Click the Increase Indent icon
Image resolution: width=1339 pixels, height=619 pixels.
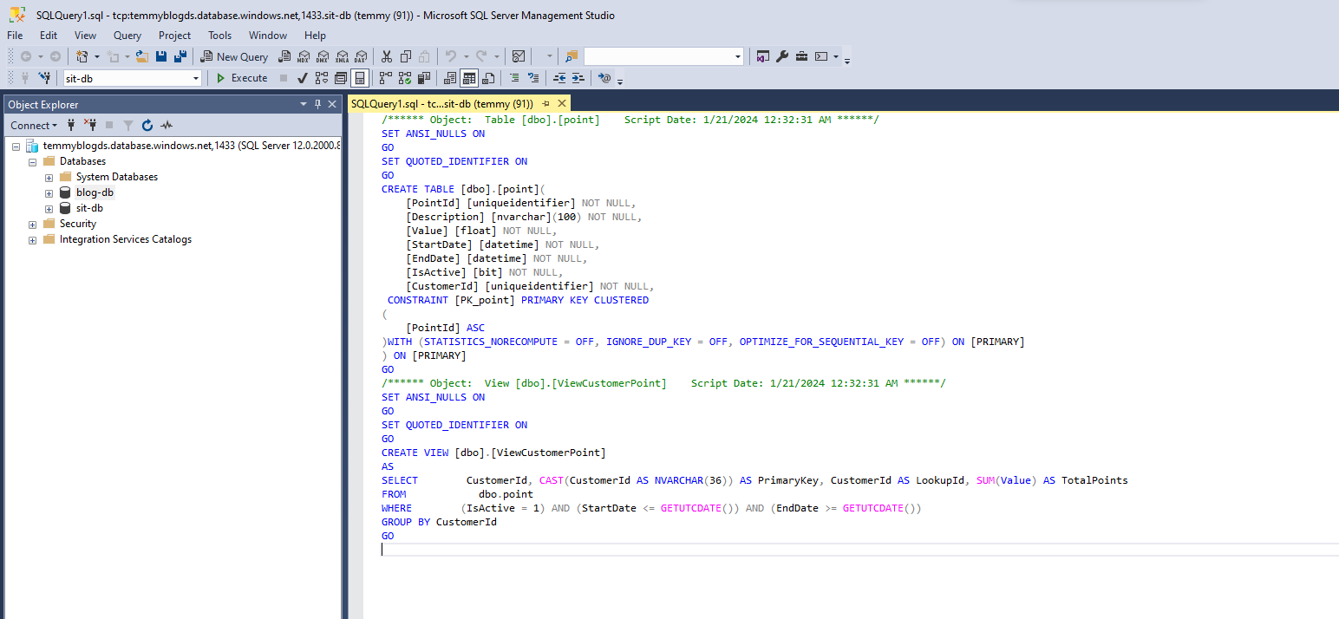coord(578,78)
